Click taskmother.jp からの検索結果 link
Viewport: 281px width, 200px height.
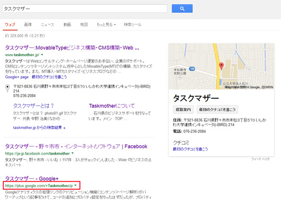pyautogui.click(x=39, y=128)
